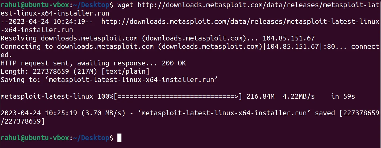Click the bottom rahul@ubuntu-vbox prompt text
Viewport: 381px width, 148px height.
pos(35,138)
